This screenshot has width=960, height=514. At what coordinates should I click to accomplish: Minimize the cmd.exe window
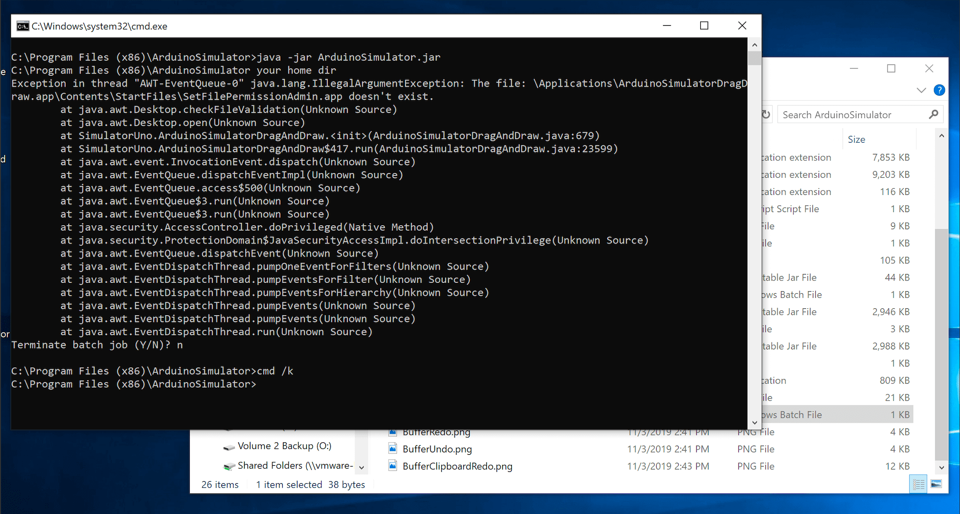[667, 26]
